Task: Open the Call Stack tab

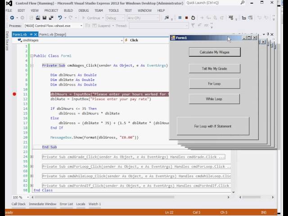Action: click(x=18, y=204)
